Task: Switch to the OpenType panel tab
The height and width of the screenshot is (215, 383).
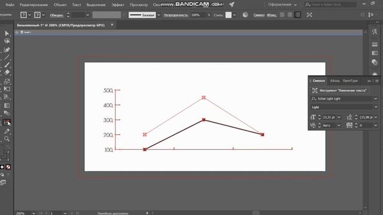Action: point(350,81)
